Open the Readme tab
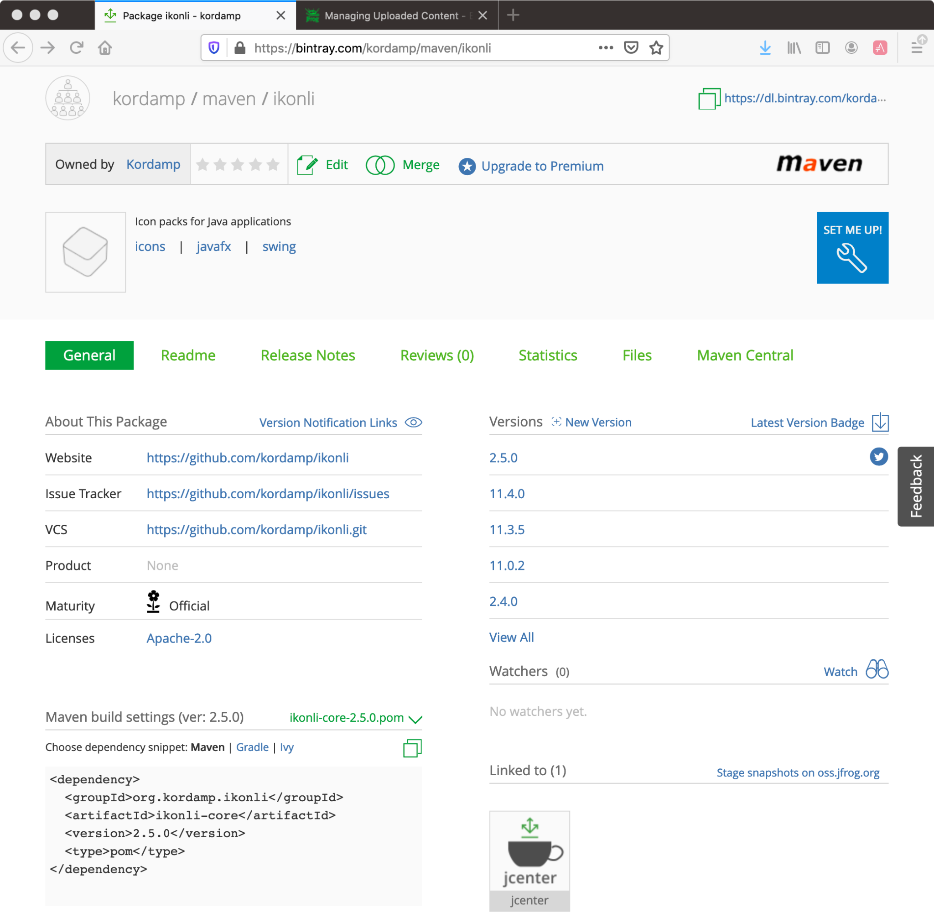Screen dimensions: 934x913 (188, 355)
